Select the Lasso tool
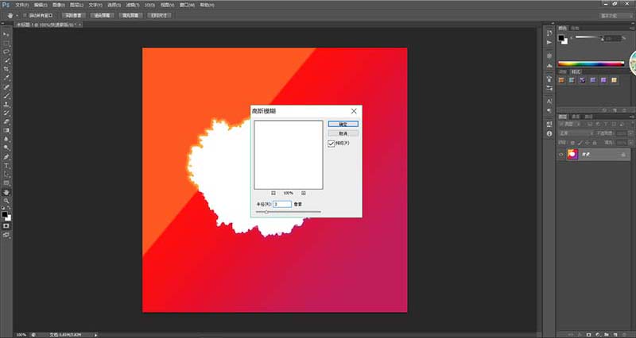 pos(6,52)
